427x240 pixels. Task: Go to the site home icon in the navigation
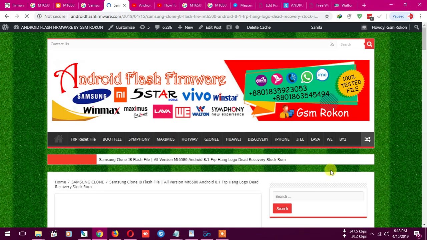click(x=58, y=139)
